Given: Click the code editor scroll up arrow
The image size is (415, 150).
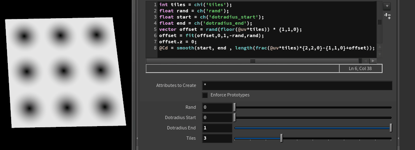Looking at the screenshot, I should point(380,47).
